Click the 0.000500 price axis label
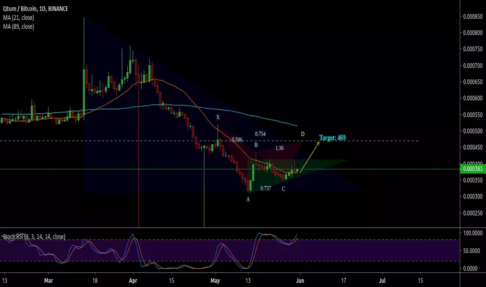Screen dimensions: 486x287 (473, 131)
